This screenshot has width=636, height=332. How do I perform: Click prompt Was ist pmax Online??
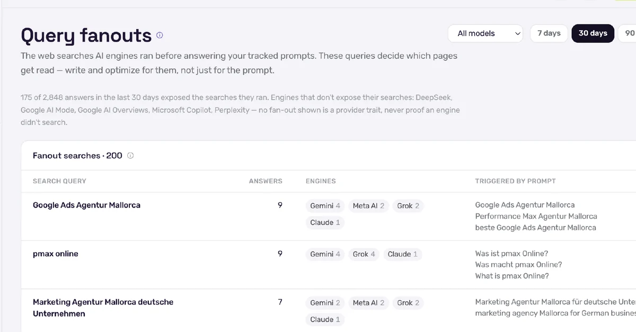click(x=511, y=254)
